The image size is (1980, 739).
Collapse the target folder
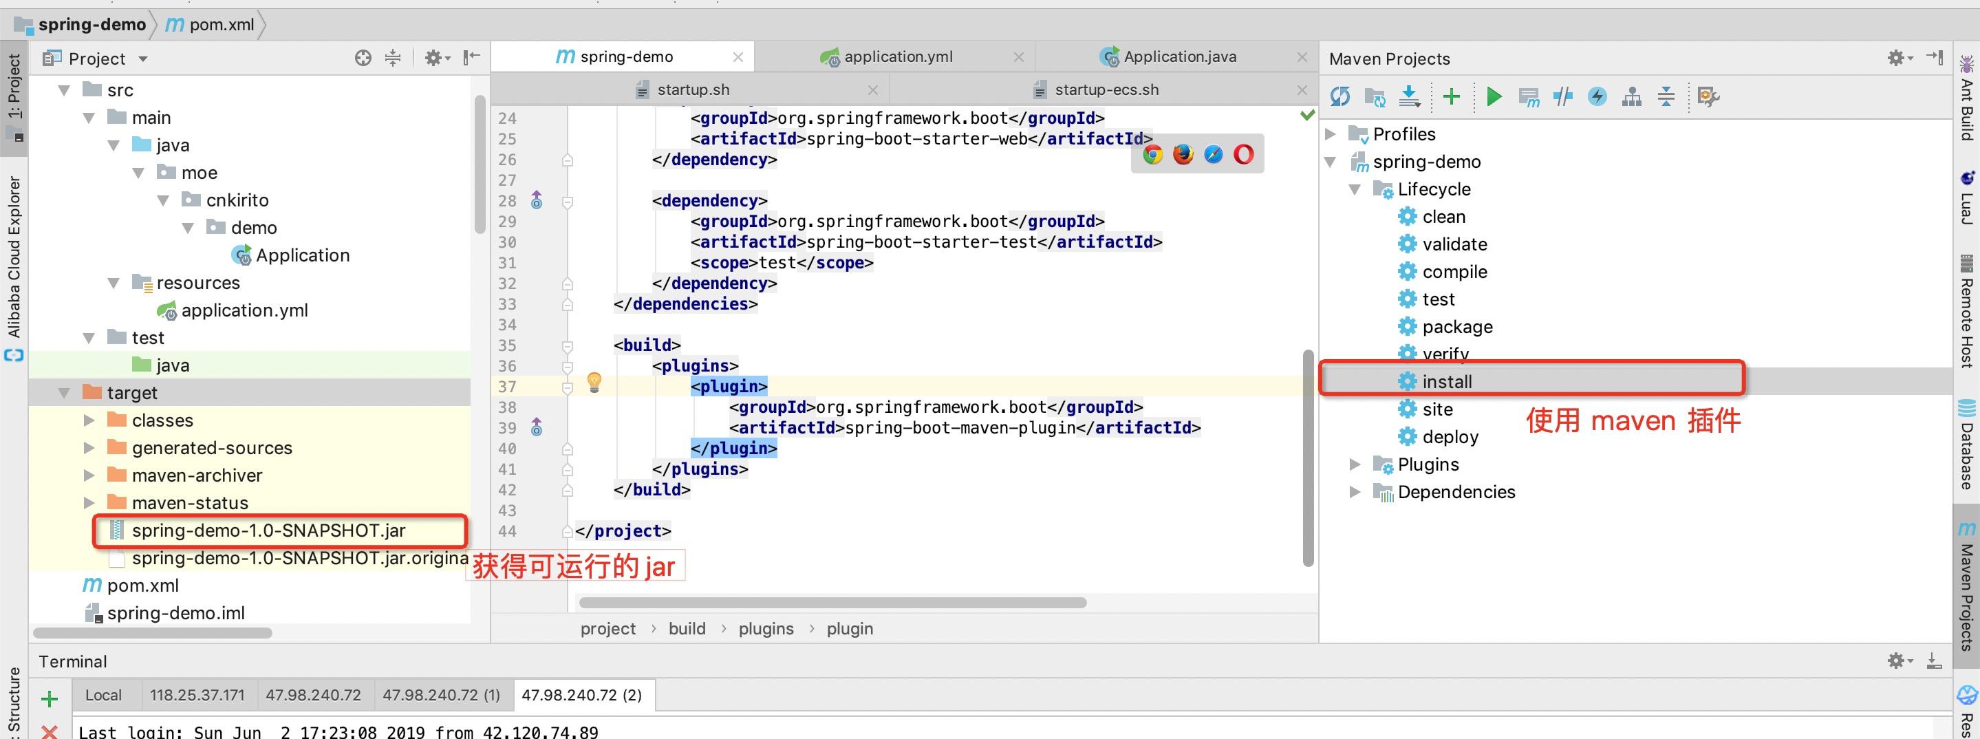click(65, 393)
